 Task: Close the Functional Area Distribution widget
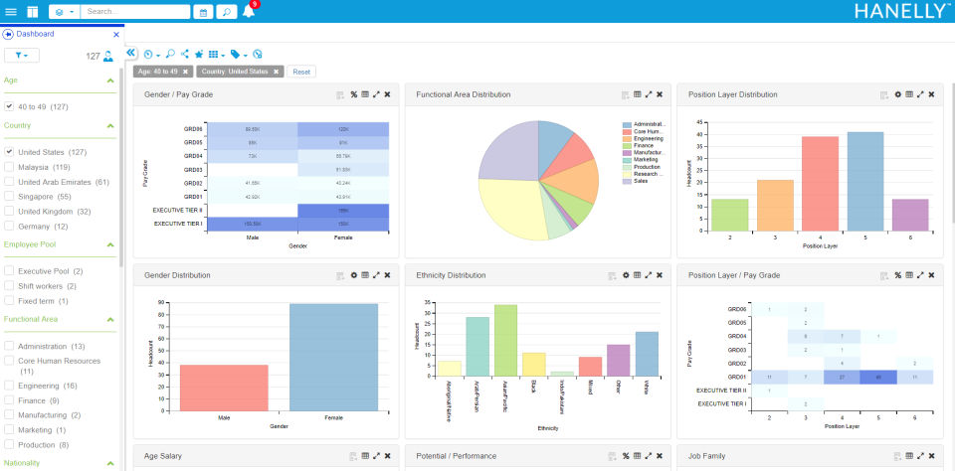[660, 94]
